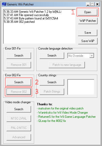This screenshot has height=146, width=102.
Task: Search in Video mode changer
Action: (x=19, y=109)
